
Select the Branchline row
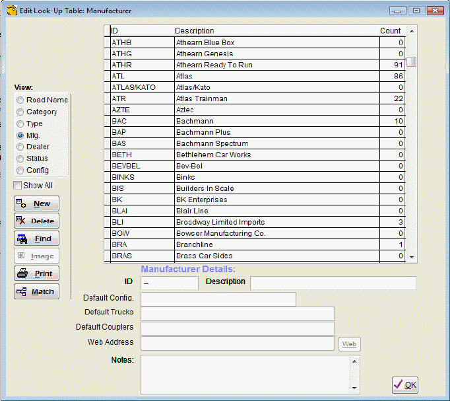click(x=255, y=244)
